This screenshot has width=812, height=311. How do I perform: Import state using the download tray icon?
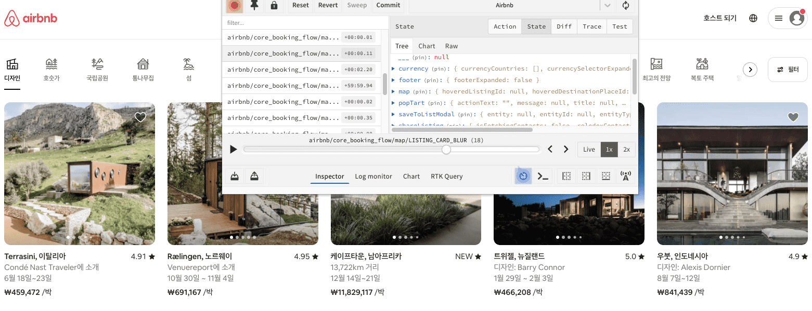tap(235, 177)
